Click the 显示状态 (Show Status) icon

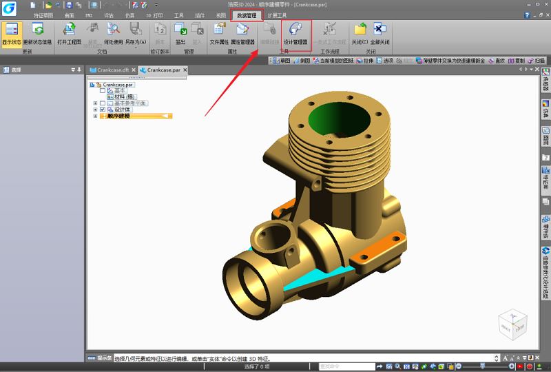(x=10, y=32)
